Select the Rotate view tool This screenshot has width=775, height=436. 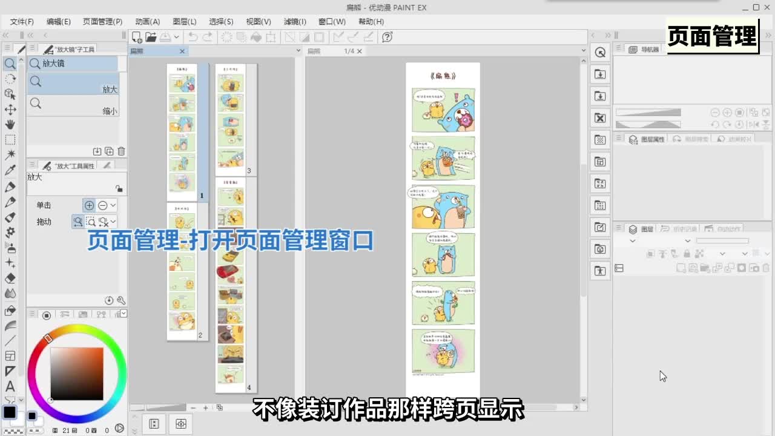(10, 79)
